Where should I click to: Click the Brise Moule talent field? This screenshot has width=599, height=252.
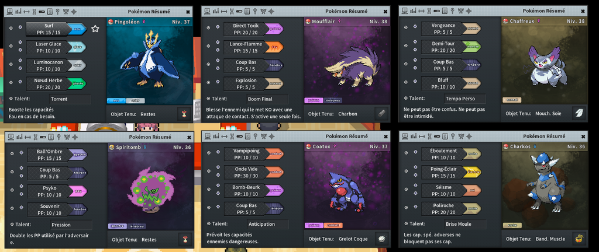tap(465, 224)
